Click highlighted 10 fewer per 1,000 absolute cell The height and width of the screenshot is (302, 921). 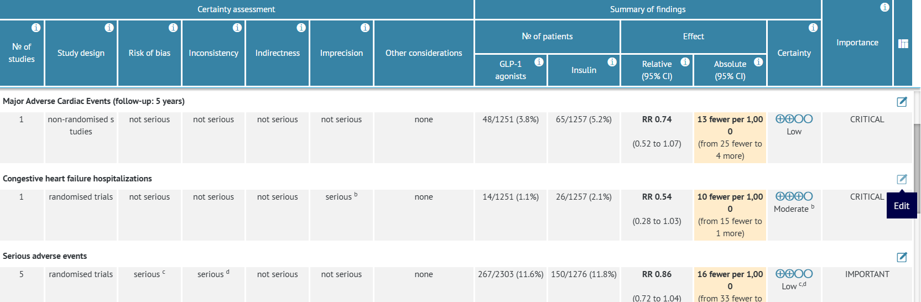click(x=730, y=215)
